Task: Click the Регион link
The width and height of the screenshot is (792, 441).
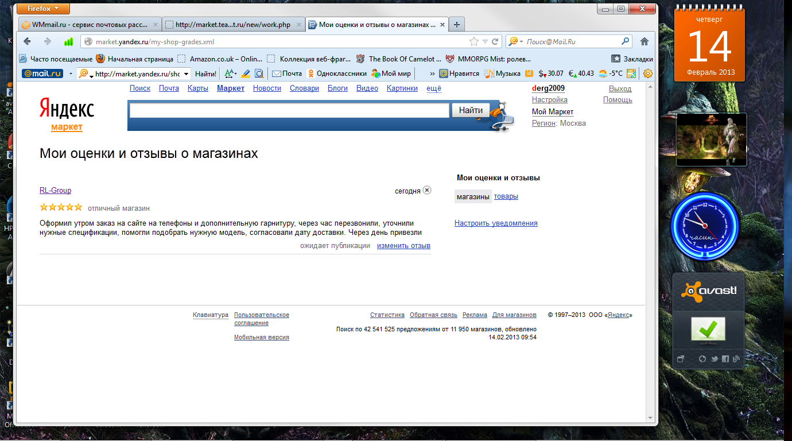Action: [543, 123]
